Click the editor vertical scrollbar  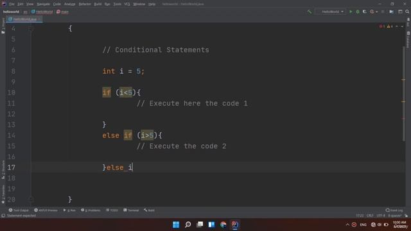[404, 94]
